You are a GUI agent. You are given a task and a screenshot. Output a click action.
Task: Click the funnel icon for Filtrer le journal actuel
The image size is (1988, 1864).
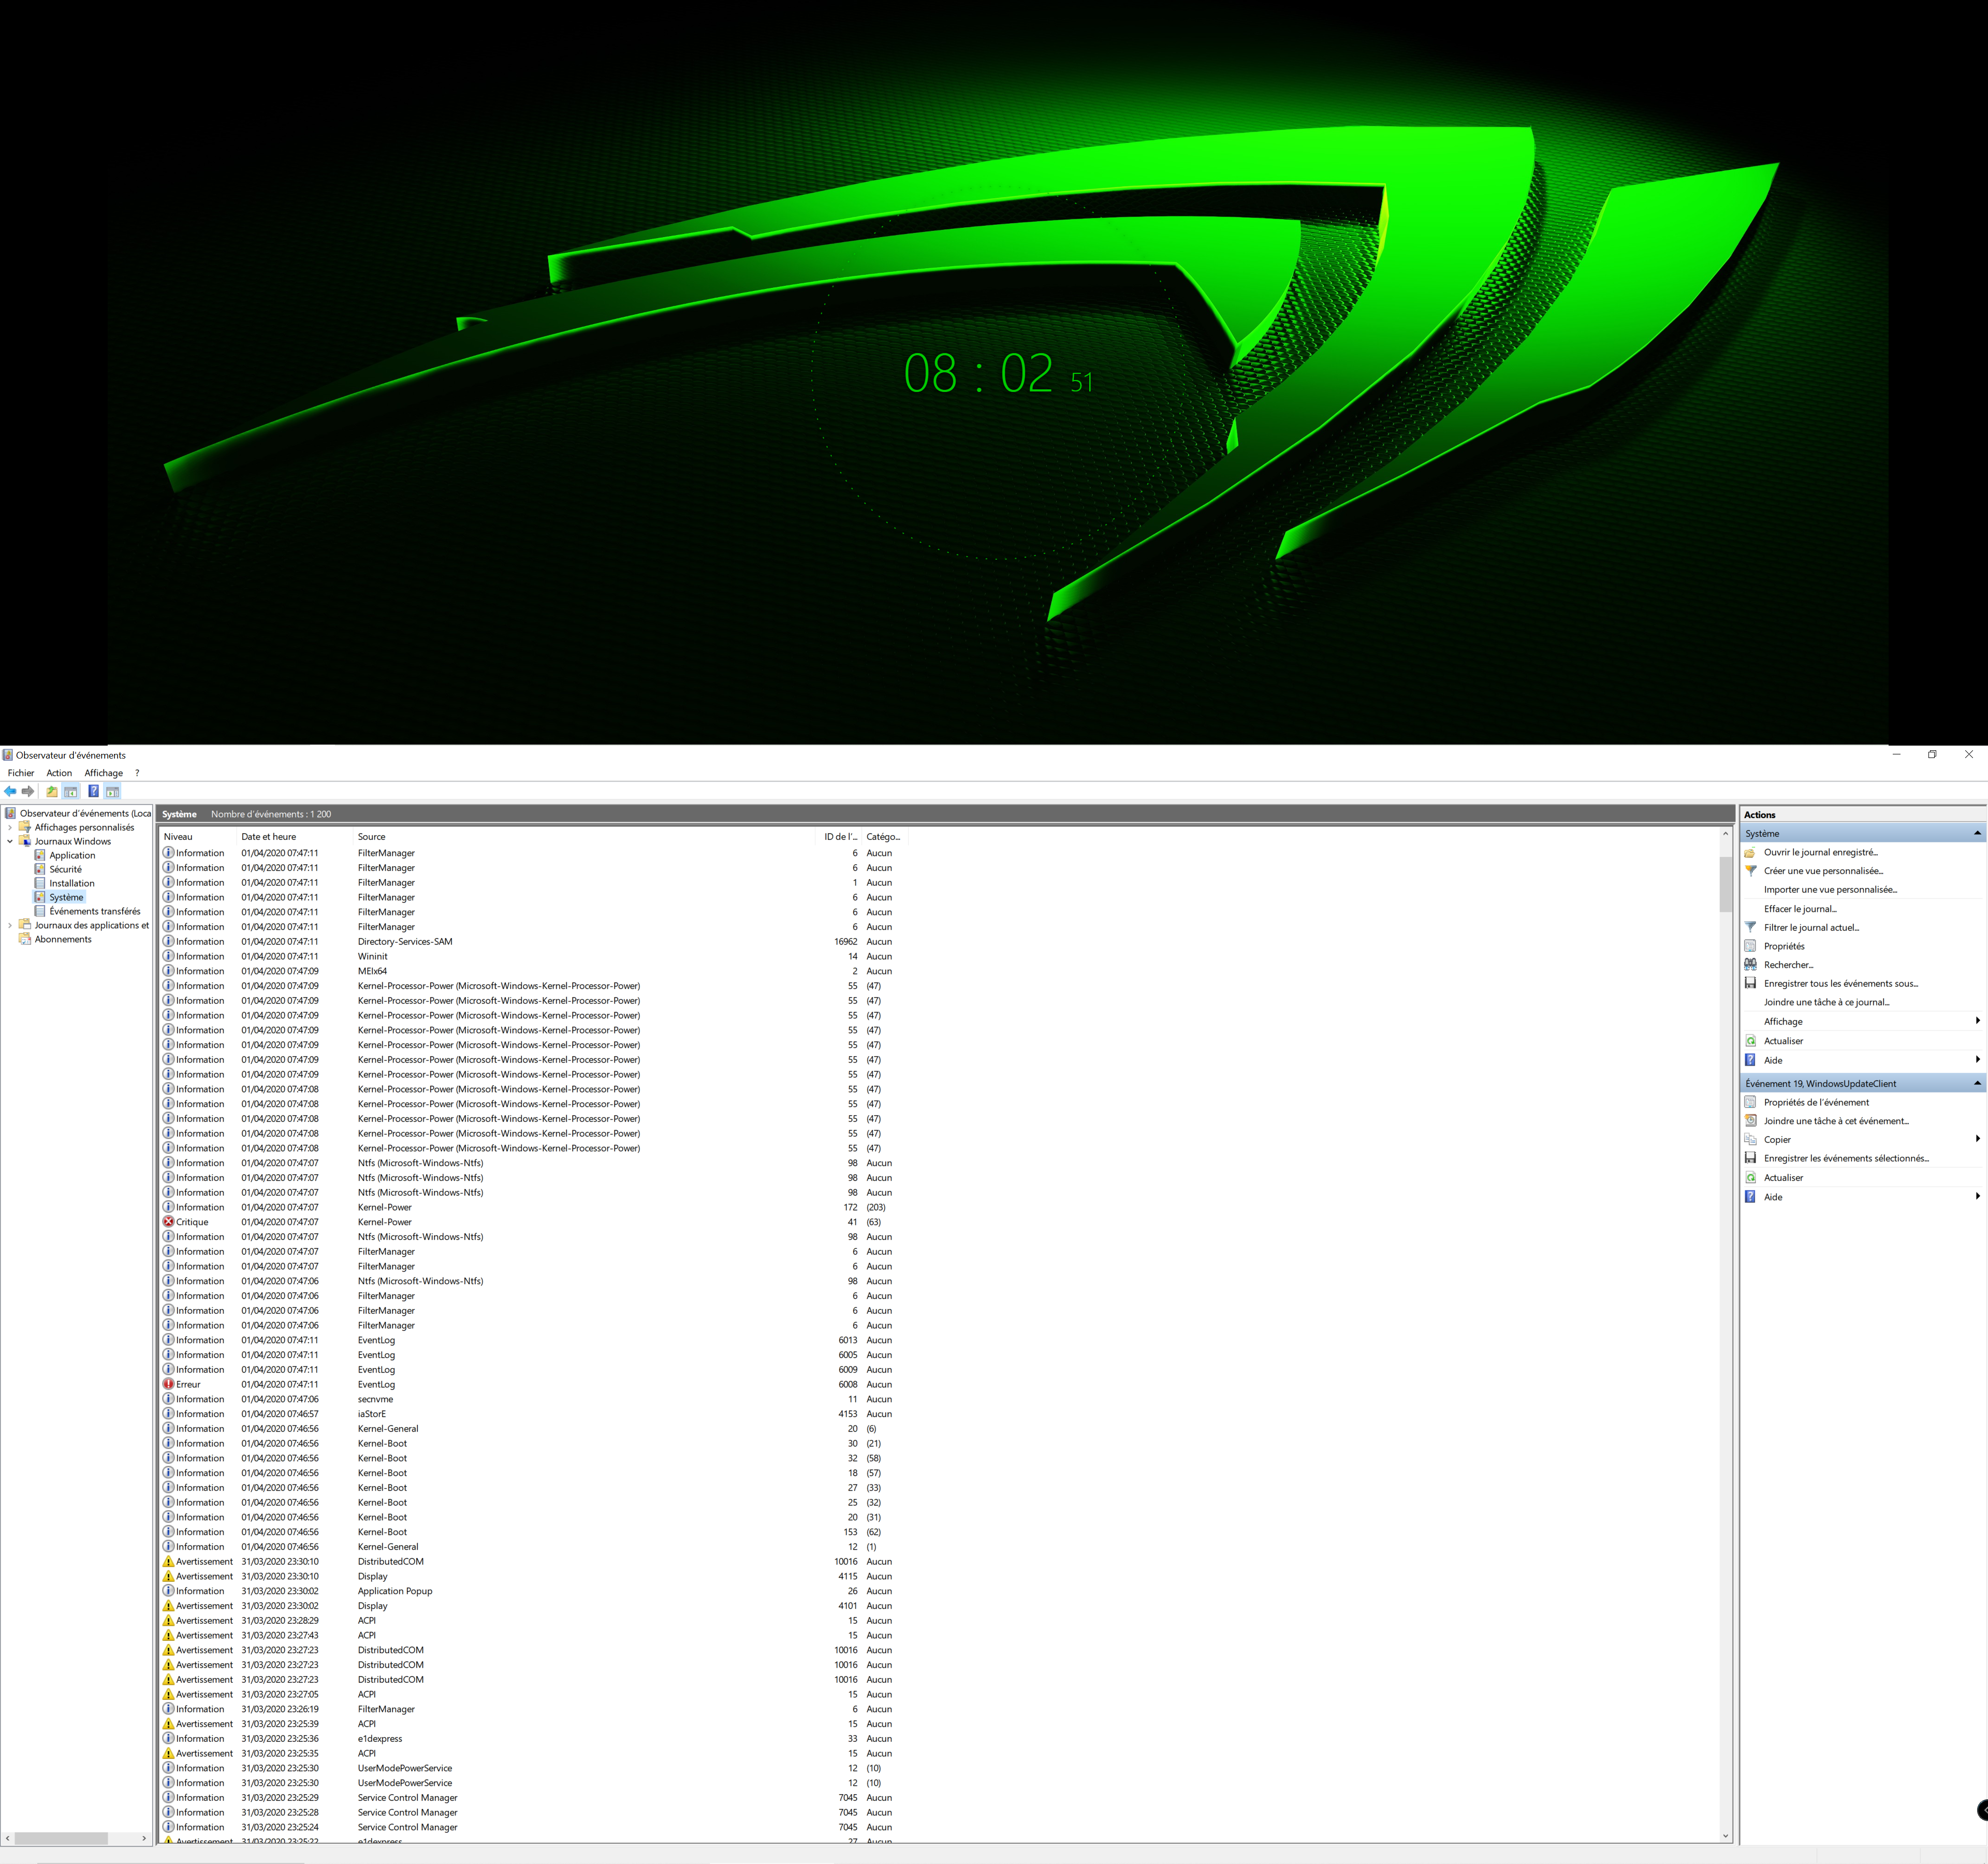point(1750,927)
